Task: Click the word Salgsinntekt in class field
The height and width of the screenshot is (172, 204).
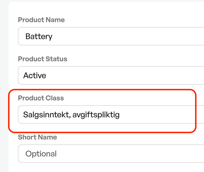Action: coord(47,115)
